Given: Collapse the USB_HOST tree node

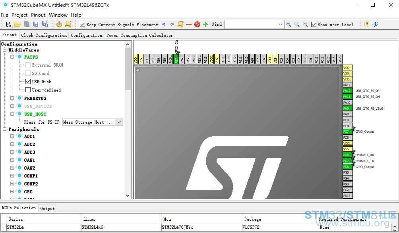Looking at the screenshot, I should pos(12,114).
